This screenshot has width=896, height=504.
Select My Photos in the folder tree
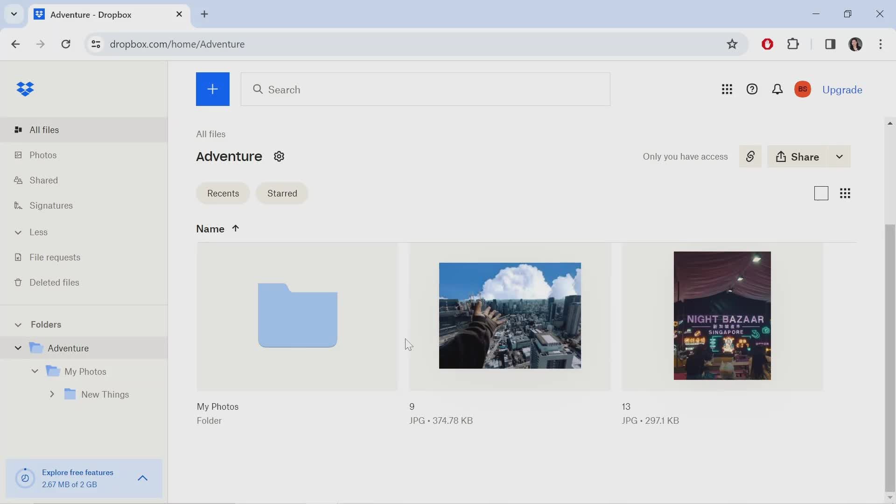click(85, 371)
